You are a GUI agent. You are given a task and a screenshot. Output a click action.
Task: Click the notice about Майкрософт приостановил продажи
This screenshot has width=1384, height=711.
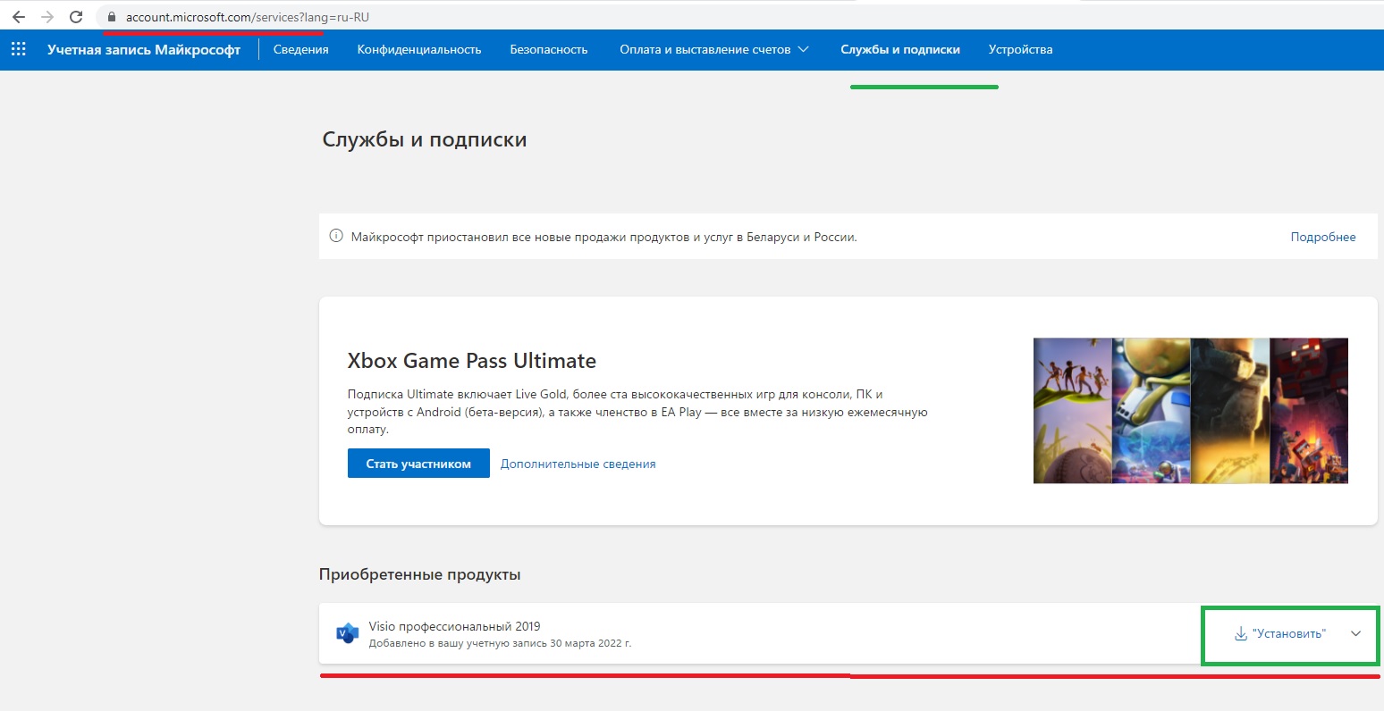coord(604,238)
